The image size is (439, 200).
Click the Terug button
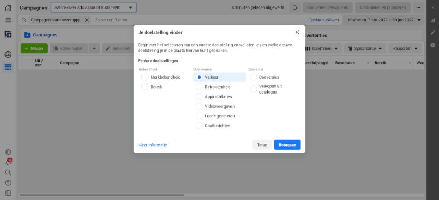tap(262, 145)
